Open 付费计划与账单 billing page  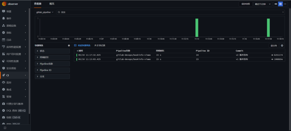point(15,103)
